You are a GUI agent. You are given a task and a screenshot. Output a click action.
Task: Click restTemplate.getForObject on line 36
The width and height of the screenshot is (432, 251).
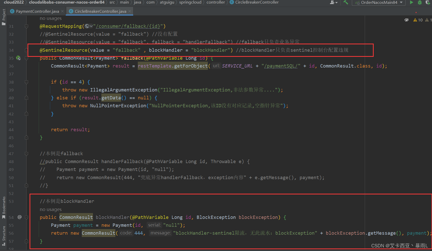tap(173, 66)
